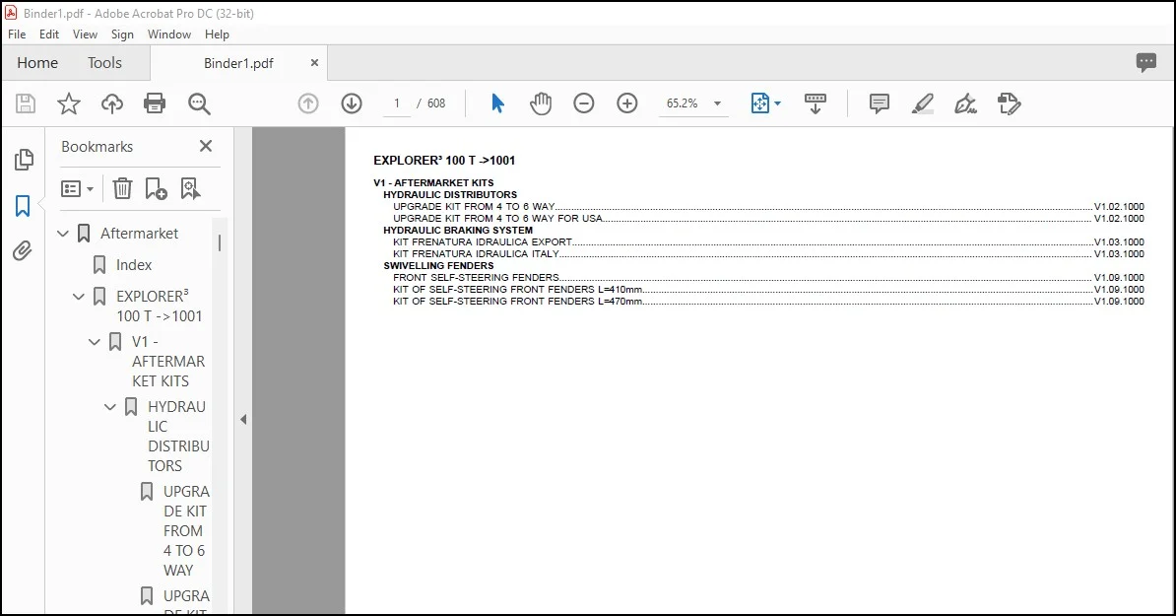1176x616 pixels.
Task: Add a new bookmark icon
Action: tap(156, 188)
